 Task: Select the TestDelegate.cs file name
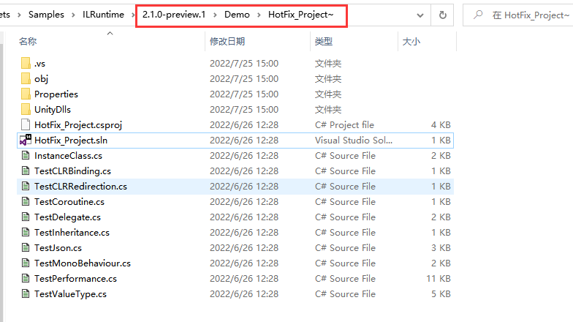pos(67,217)
